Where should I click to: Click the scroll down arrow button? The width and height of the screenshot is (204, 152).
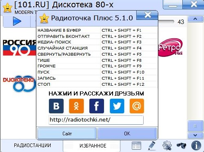[195, 135]
